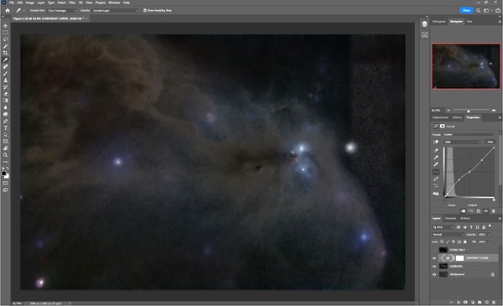Screen dimensions: 503x306
Task: Hide the Background layer
Action: [x=434, y=275]
